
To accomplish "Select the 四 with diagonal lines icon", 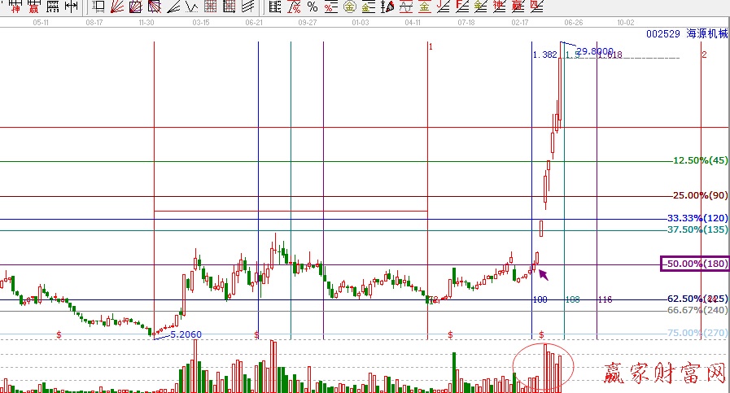I will click(x=535, y=7).
